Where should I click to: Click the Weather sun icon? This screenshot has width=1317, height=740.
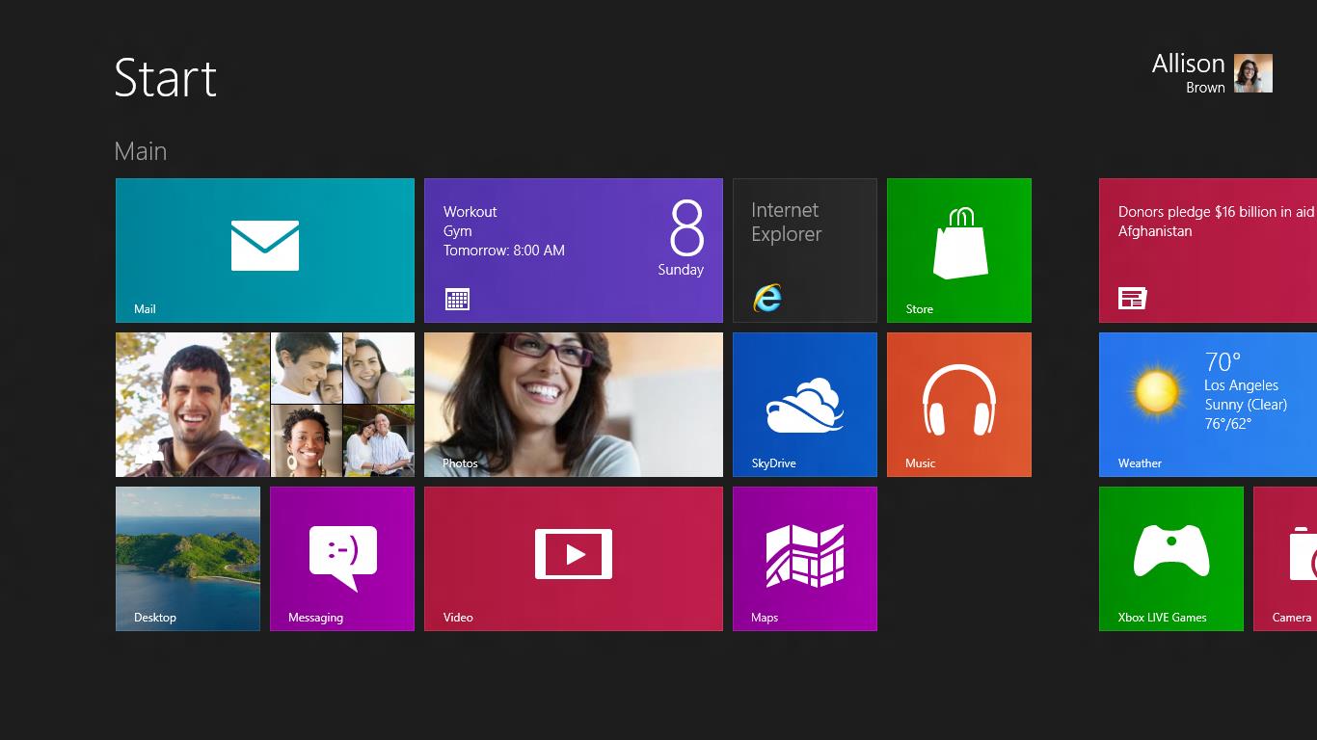pos(1156,393)
